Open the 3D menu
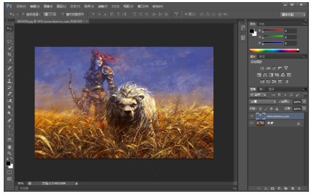This screenshot has width=310, height=196. point(115,6)
